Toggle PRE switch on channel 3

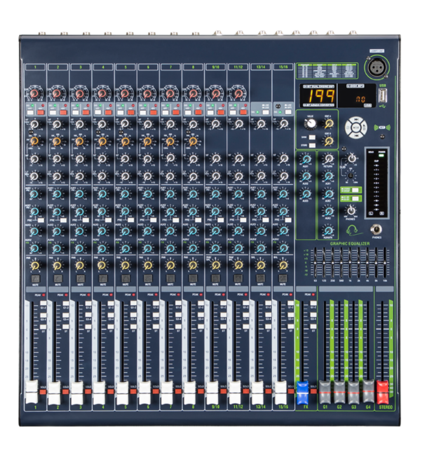point(86,220)
